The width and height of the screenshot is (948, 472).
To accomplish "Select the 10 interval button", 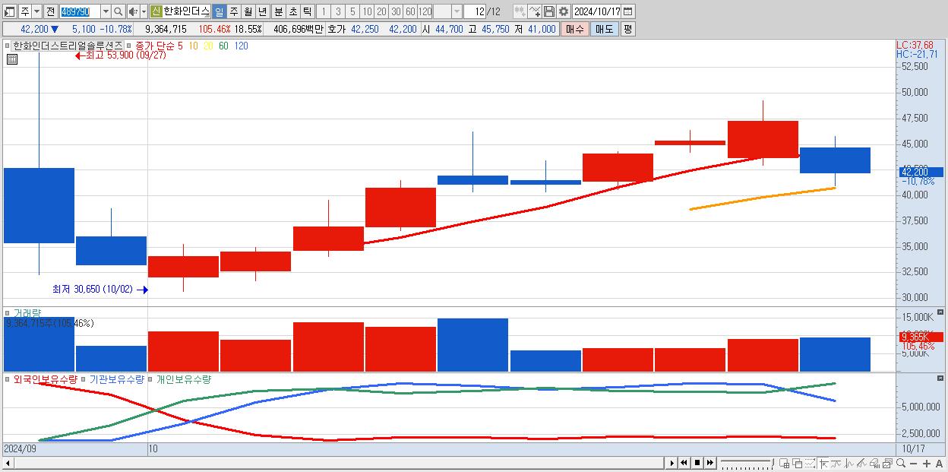I will (x=367, y=11).
